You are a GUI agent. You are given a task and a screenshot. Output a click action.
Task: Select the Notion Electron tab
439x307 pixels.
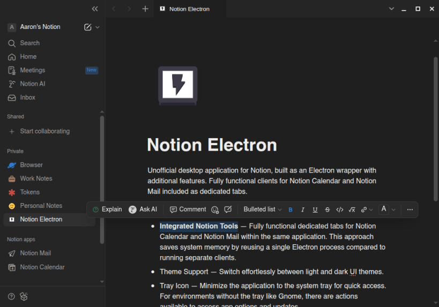(190, 9)
